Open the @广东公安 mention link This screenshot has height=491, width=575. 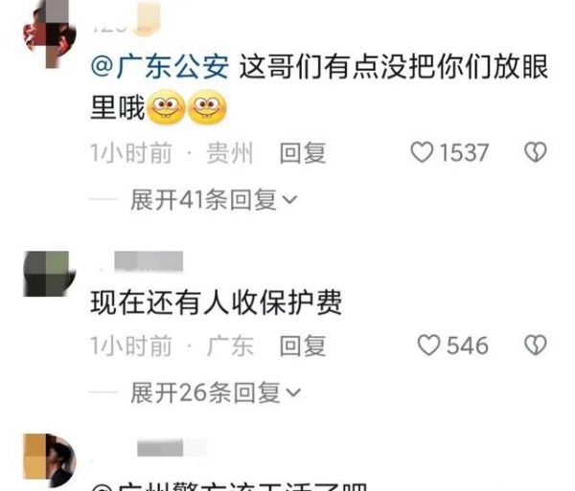[160, 67]
